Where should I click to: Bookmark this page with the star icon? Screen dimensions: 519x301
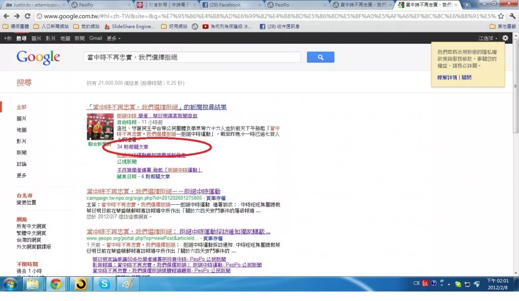(x=501, y=16)
